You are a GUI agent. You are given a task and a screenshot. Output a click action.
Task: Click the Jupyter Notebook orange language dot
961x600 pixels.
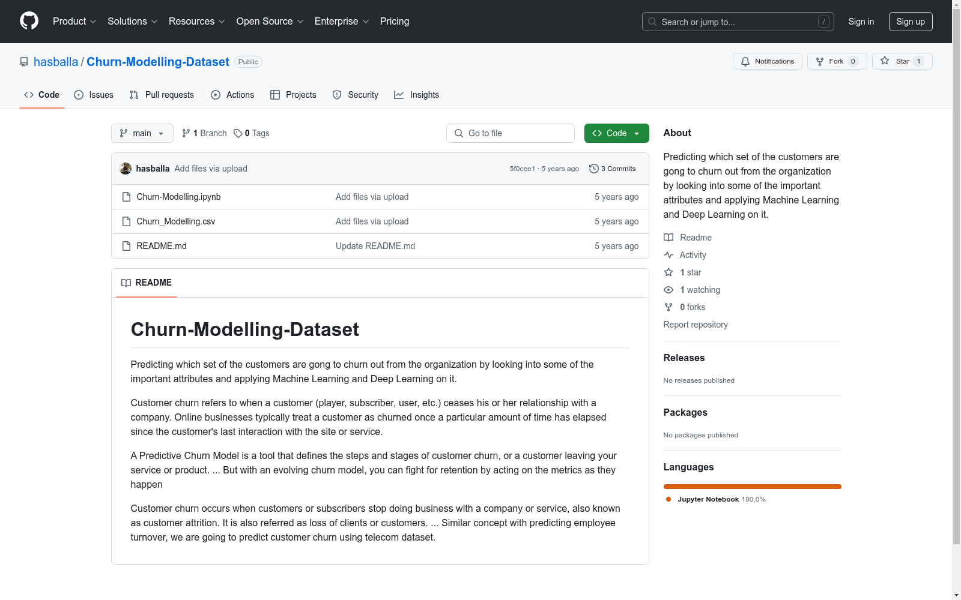tap(668, 499)
